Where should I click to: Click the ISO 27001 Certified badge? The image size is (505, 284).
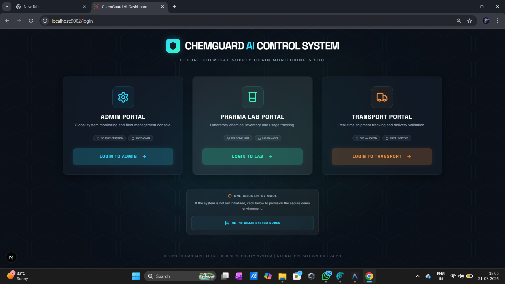(x=109, y=138)
